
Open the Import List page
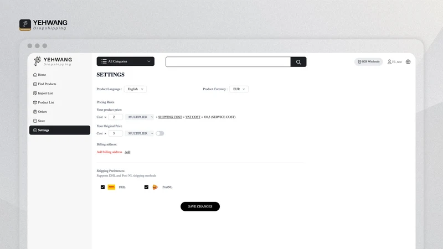point(43,93)
